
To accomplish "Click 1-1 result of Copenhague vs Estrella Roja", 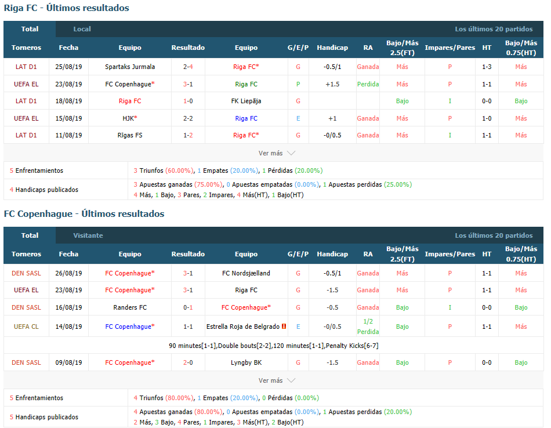I will 188,327.
